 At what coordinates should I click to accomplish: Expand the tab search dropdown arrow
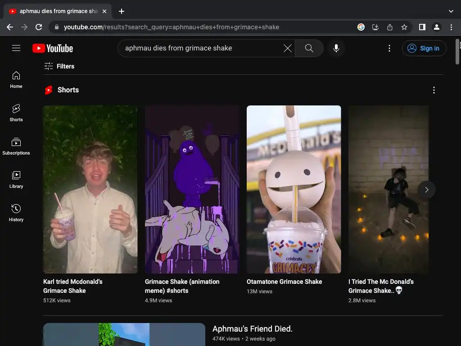click(451, 11)
